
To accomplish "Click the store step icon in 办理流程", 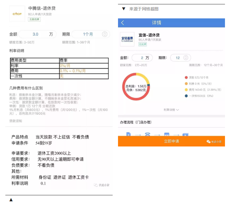I will click(x=167, y=134).
